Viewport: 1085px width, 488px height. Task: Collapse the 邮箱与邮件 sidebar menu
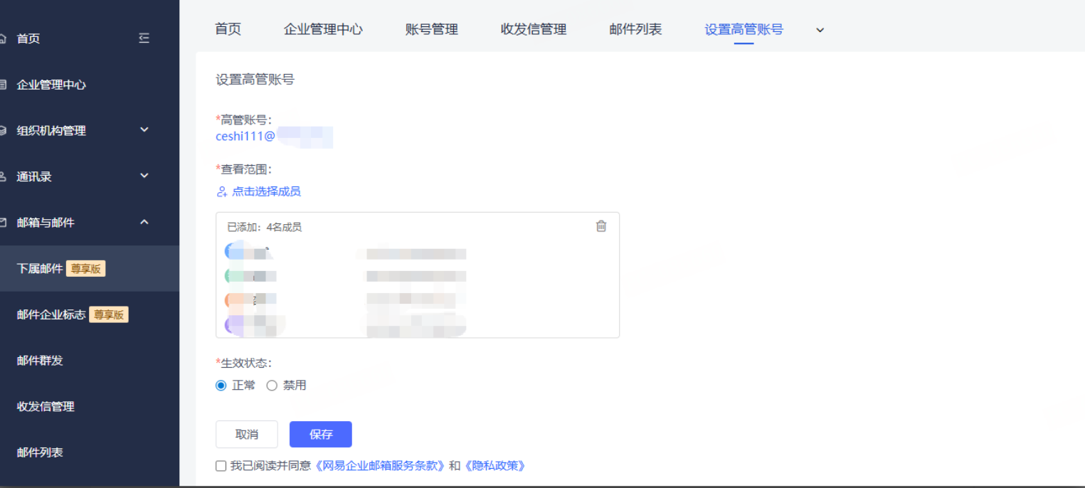click(x=144, y=223)
